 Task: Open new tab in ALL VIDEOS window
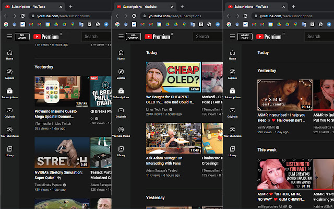coord(182,7)
